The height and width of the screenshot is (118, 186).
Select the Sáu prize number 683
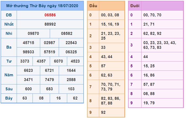[x=49, y=89]
